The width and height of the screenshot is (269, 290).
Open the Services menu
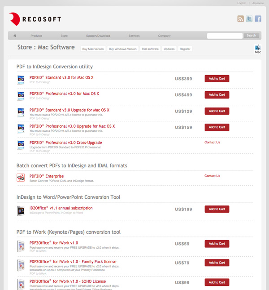[134, 36]
